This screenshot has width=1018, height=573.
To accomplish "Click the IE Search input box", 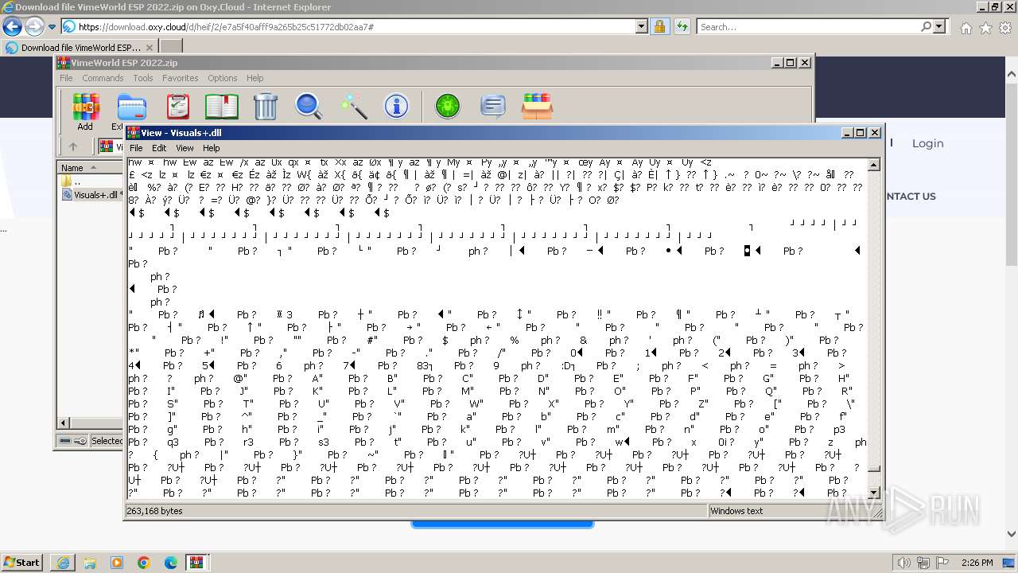I will coord(808,26).
